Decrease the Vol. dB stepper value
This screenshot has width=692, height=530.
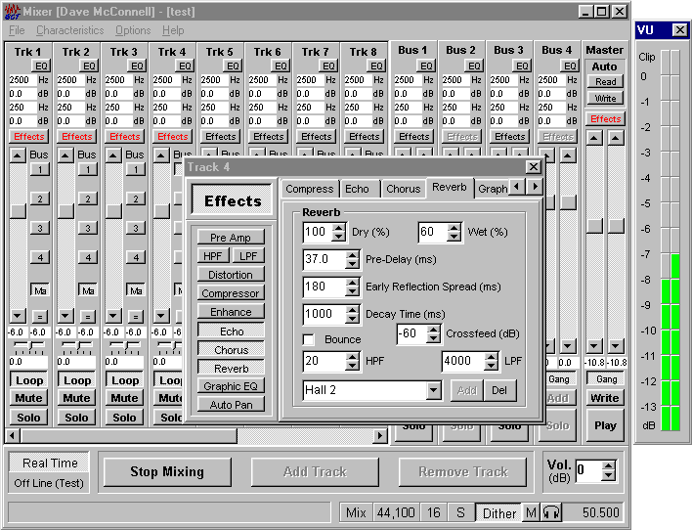611,476
